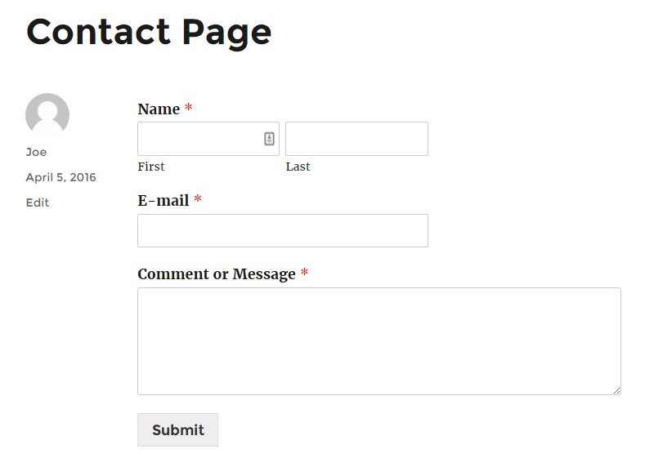Focus the Last name input field
Screen dimensions: 654x467
click(356, 139)
